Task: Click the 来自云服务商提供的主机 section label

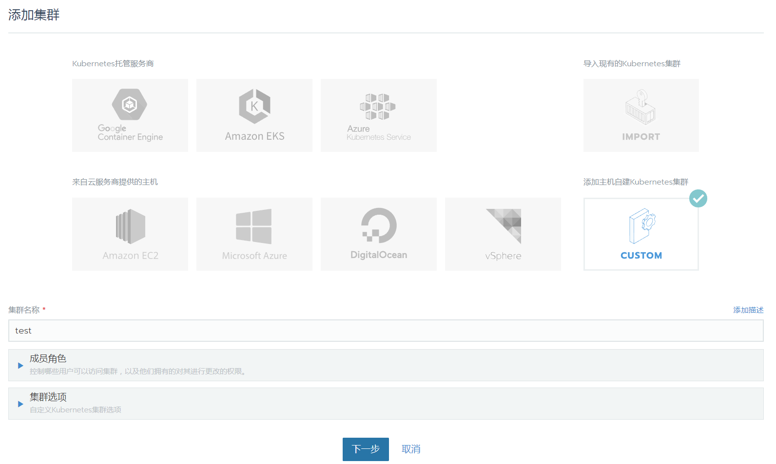Action: click(x=115, y=182)
